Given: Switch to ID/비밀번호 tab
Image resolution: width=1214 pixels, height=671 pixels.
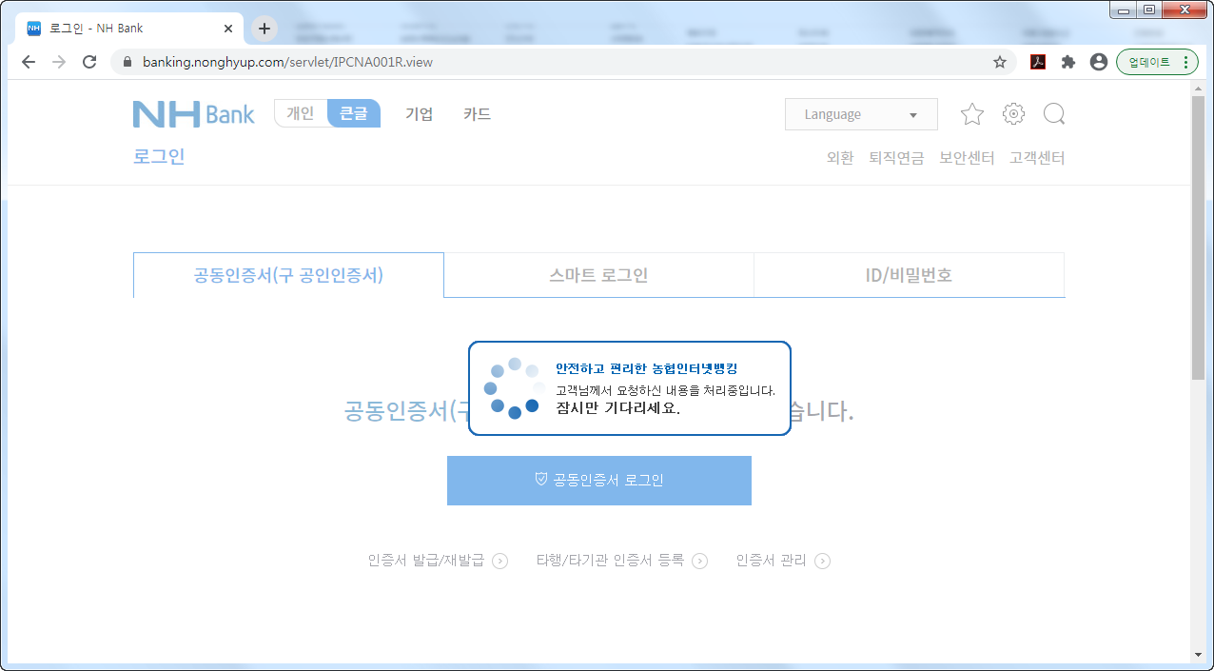Looking at the screenshot, I should [909, 275].
